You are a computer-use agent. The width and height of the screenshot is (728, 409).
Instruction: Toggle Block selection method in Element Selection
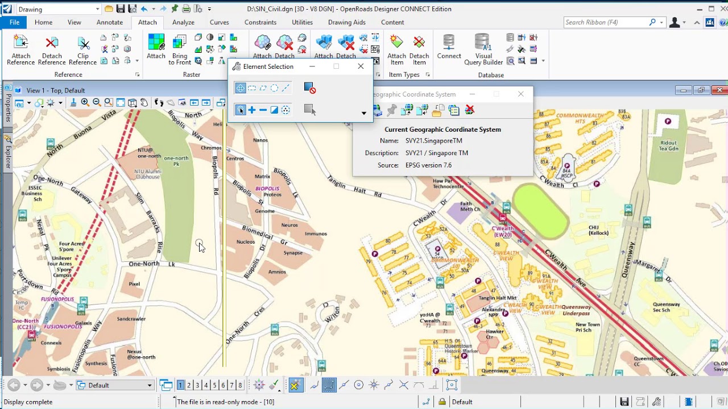tap(252, 88)
